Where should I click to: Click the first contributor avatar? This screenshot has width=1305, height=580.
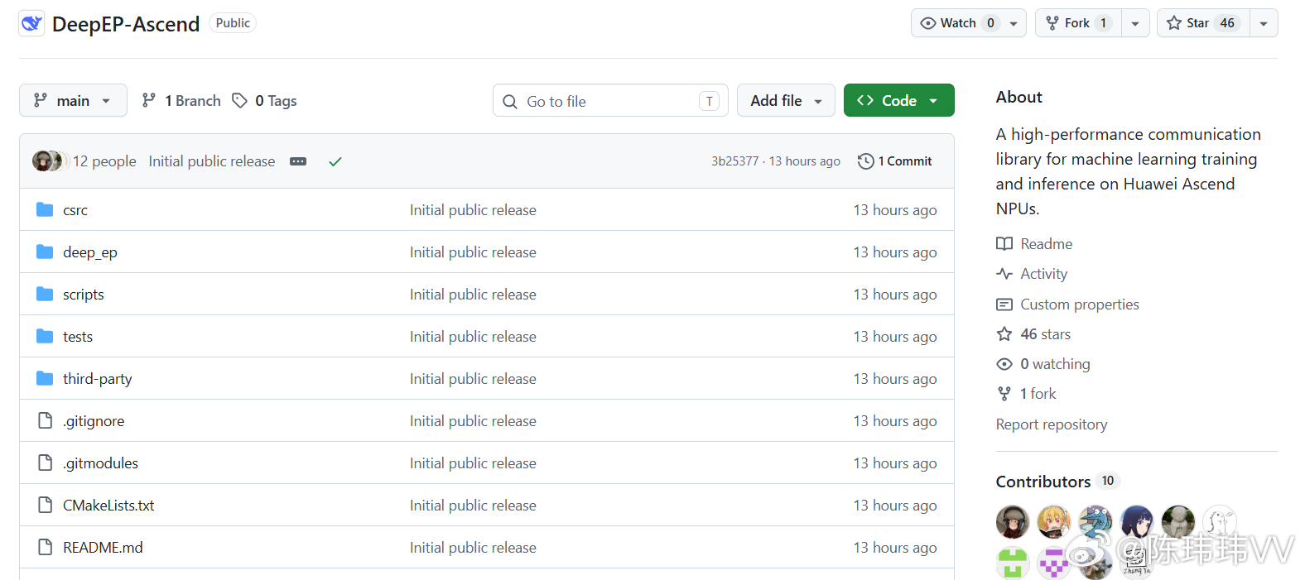[x=1013, y=522]
